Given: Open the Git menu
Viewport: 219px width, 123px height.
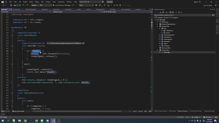Looking at the screenshot, I should pyautogui.click(x=20, y=2).
